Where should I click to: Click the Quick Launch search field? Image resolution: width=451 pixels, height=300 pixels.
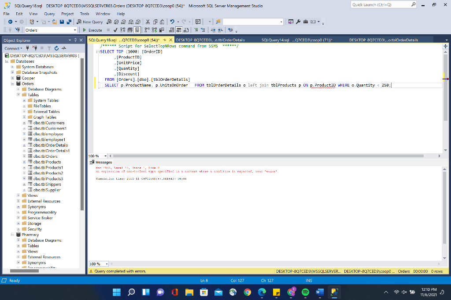[384, 4]
